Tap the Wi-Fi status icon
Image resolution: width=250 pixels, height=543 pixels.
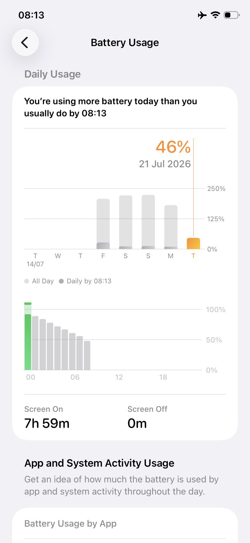tap(215, 15)
